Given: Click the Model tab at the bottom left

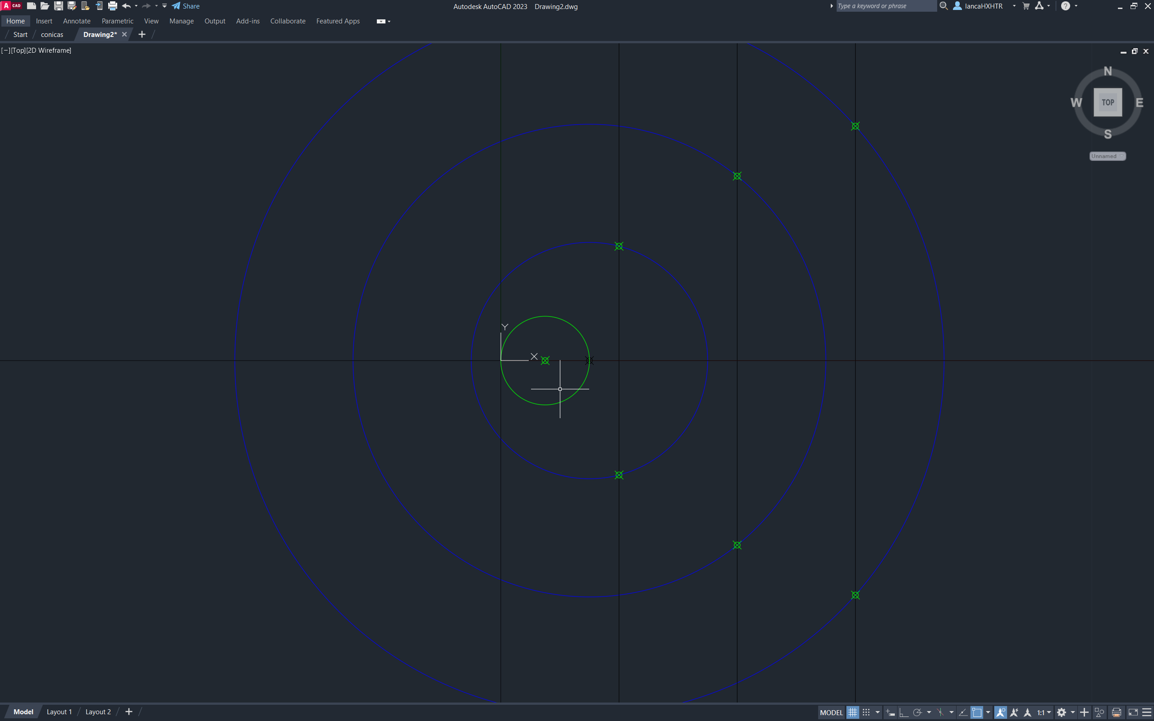Looking at the screenshot, I should 23,712.
